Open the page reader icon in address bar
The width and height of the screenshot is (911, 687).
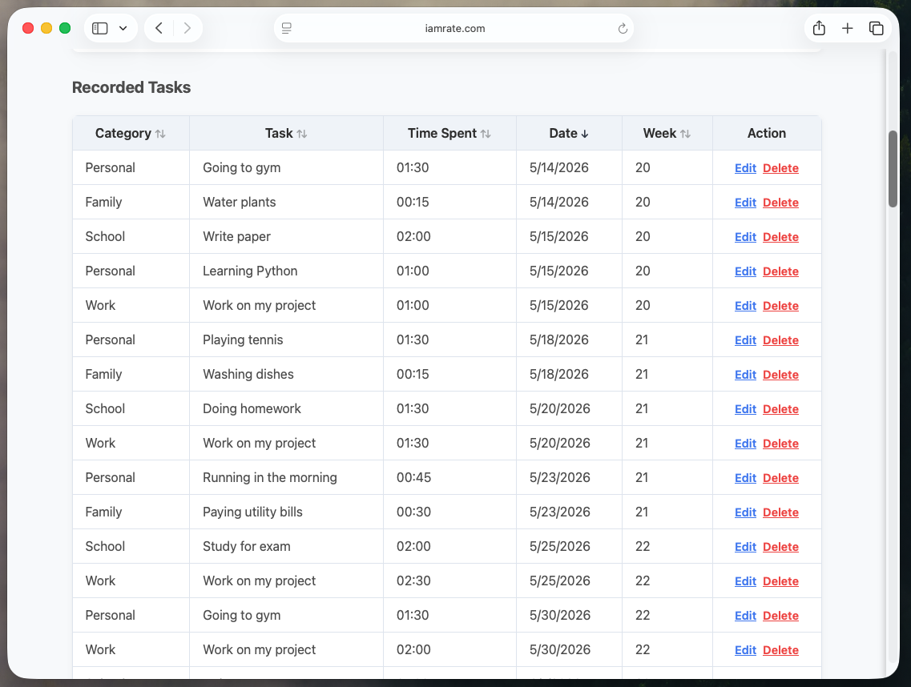[286, 28]
